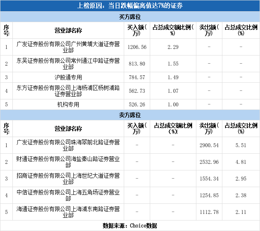Click sell percentage value 4.81
The height and width of the screenshot is (231, 260).
241,162
